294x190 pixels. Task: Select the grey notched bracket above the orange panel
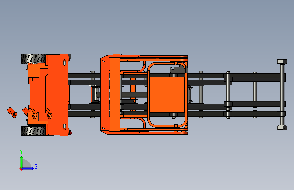point(177,69)
